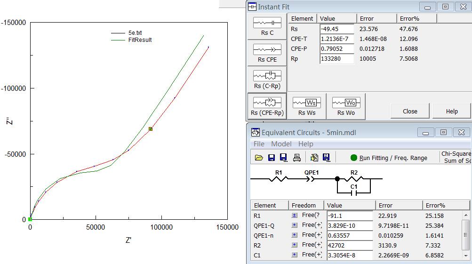Toggle freedom button for QPE1-n row
Image resolution: width=472 pixels, height=264 pixels.
[x=295, y=235]
